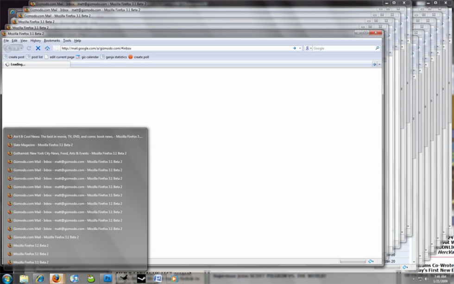Open the Edit menu

(x=14, y=40)
